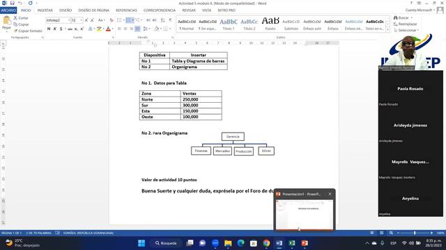Screen dimensions: 446x250
Task: Open the DISEÑO DE PÁGINA tab
Action: point(93,10)
